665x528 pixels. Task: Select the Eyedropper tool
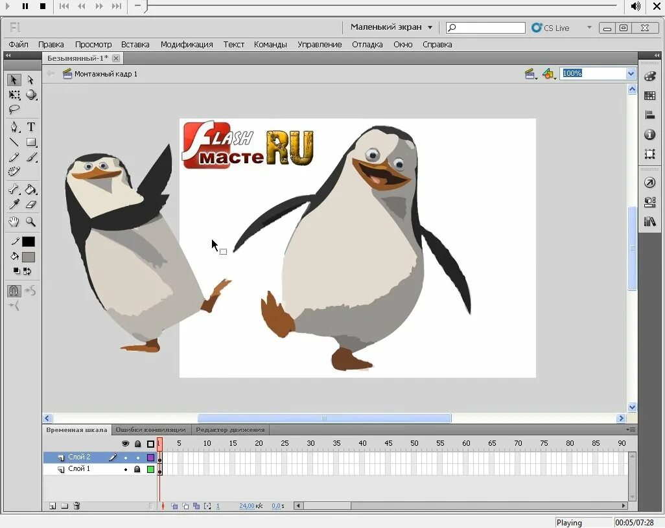click(14, 204)
